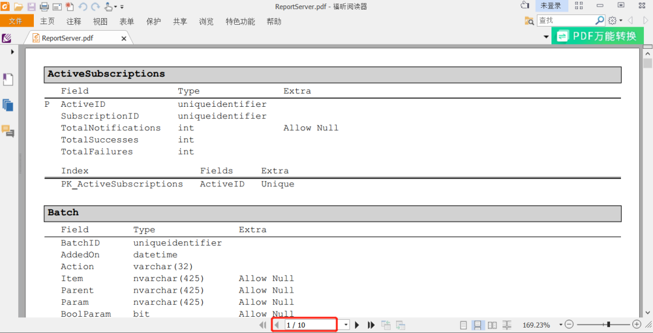Switch to the 注释 ribbon tab
The image size is (653, 333).
click(74, 22)
